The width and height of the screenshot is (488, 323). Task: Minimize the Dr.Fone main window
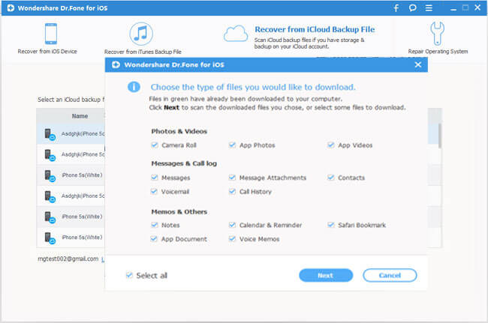[x=453, y=8]
